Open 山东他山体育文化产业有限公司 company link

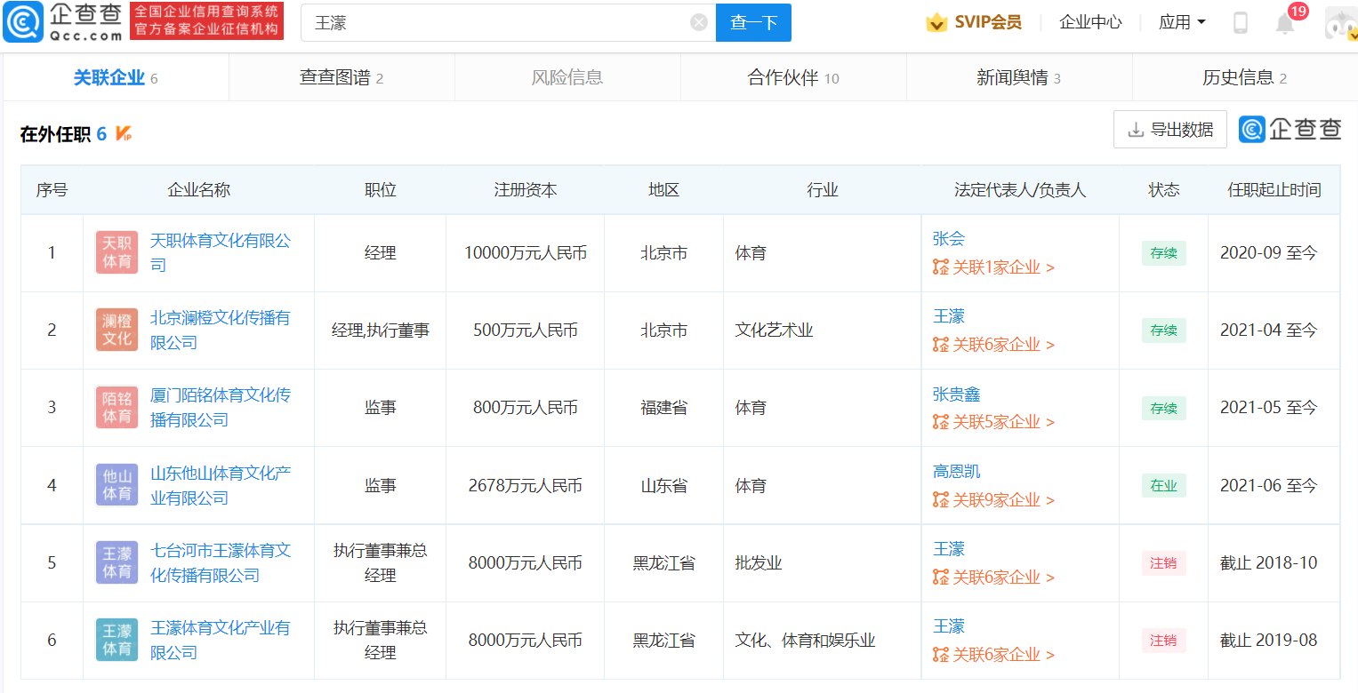pos(220,485)
